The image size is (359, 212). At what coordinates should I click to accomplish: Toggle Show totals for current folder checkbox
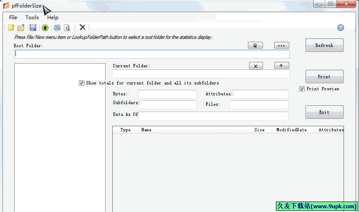81,83
